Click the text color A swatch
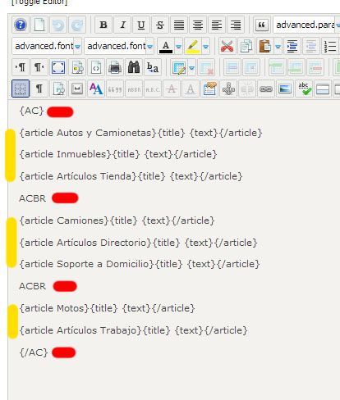This screenshot has height=400, width=340. coord(166,46)
